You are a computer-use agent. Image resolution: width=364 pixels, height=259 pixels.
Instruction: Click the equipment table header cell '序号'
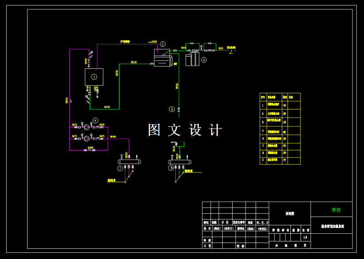263,97
